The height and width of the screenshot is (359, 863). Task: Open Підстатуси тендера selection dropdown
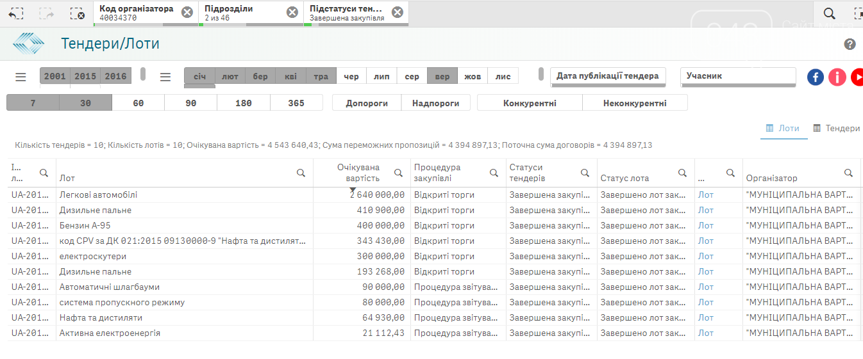347,13
